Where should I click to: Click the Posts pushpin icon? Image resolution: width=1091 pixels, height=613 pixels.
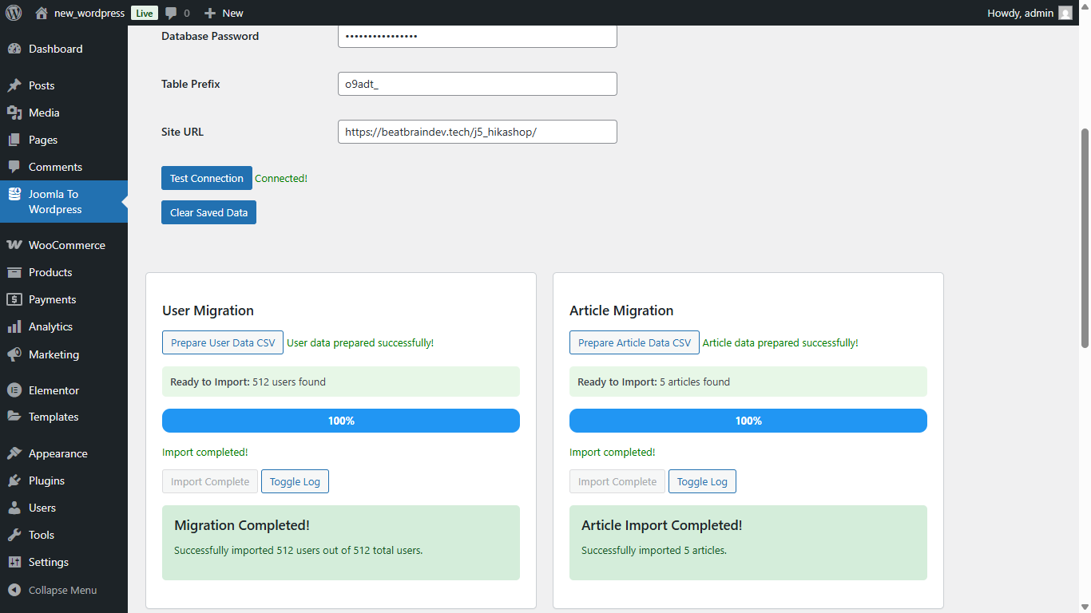click(x=14, y=85)
